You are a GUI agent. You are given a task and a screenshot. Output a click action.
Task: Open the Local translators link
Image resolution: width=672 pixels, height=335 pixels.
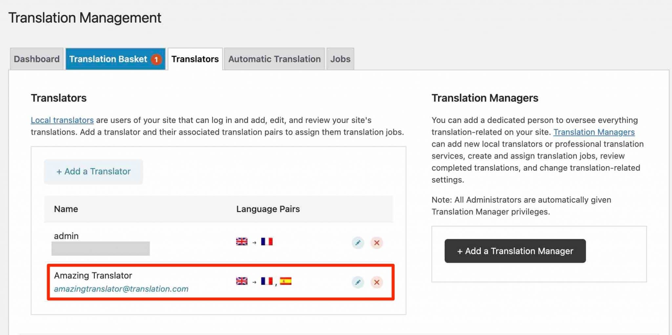pyautogui.click(x=62, y=120)
